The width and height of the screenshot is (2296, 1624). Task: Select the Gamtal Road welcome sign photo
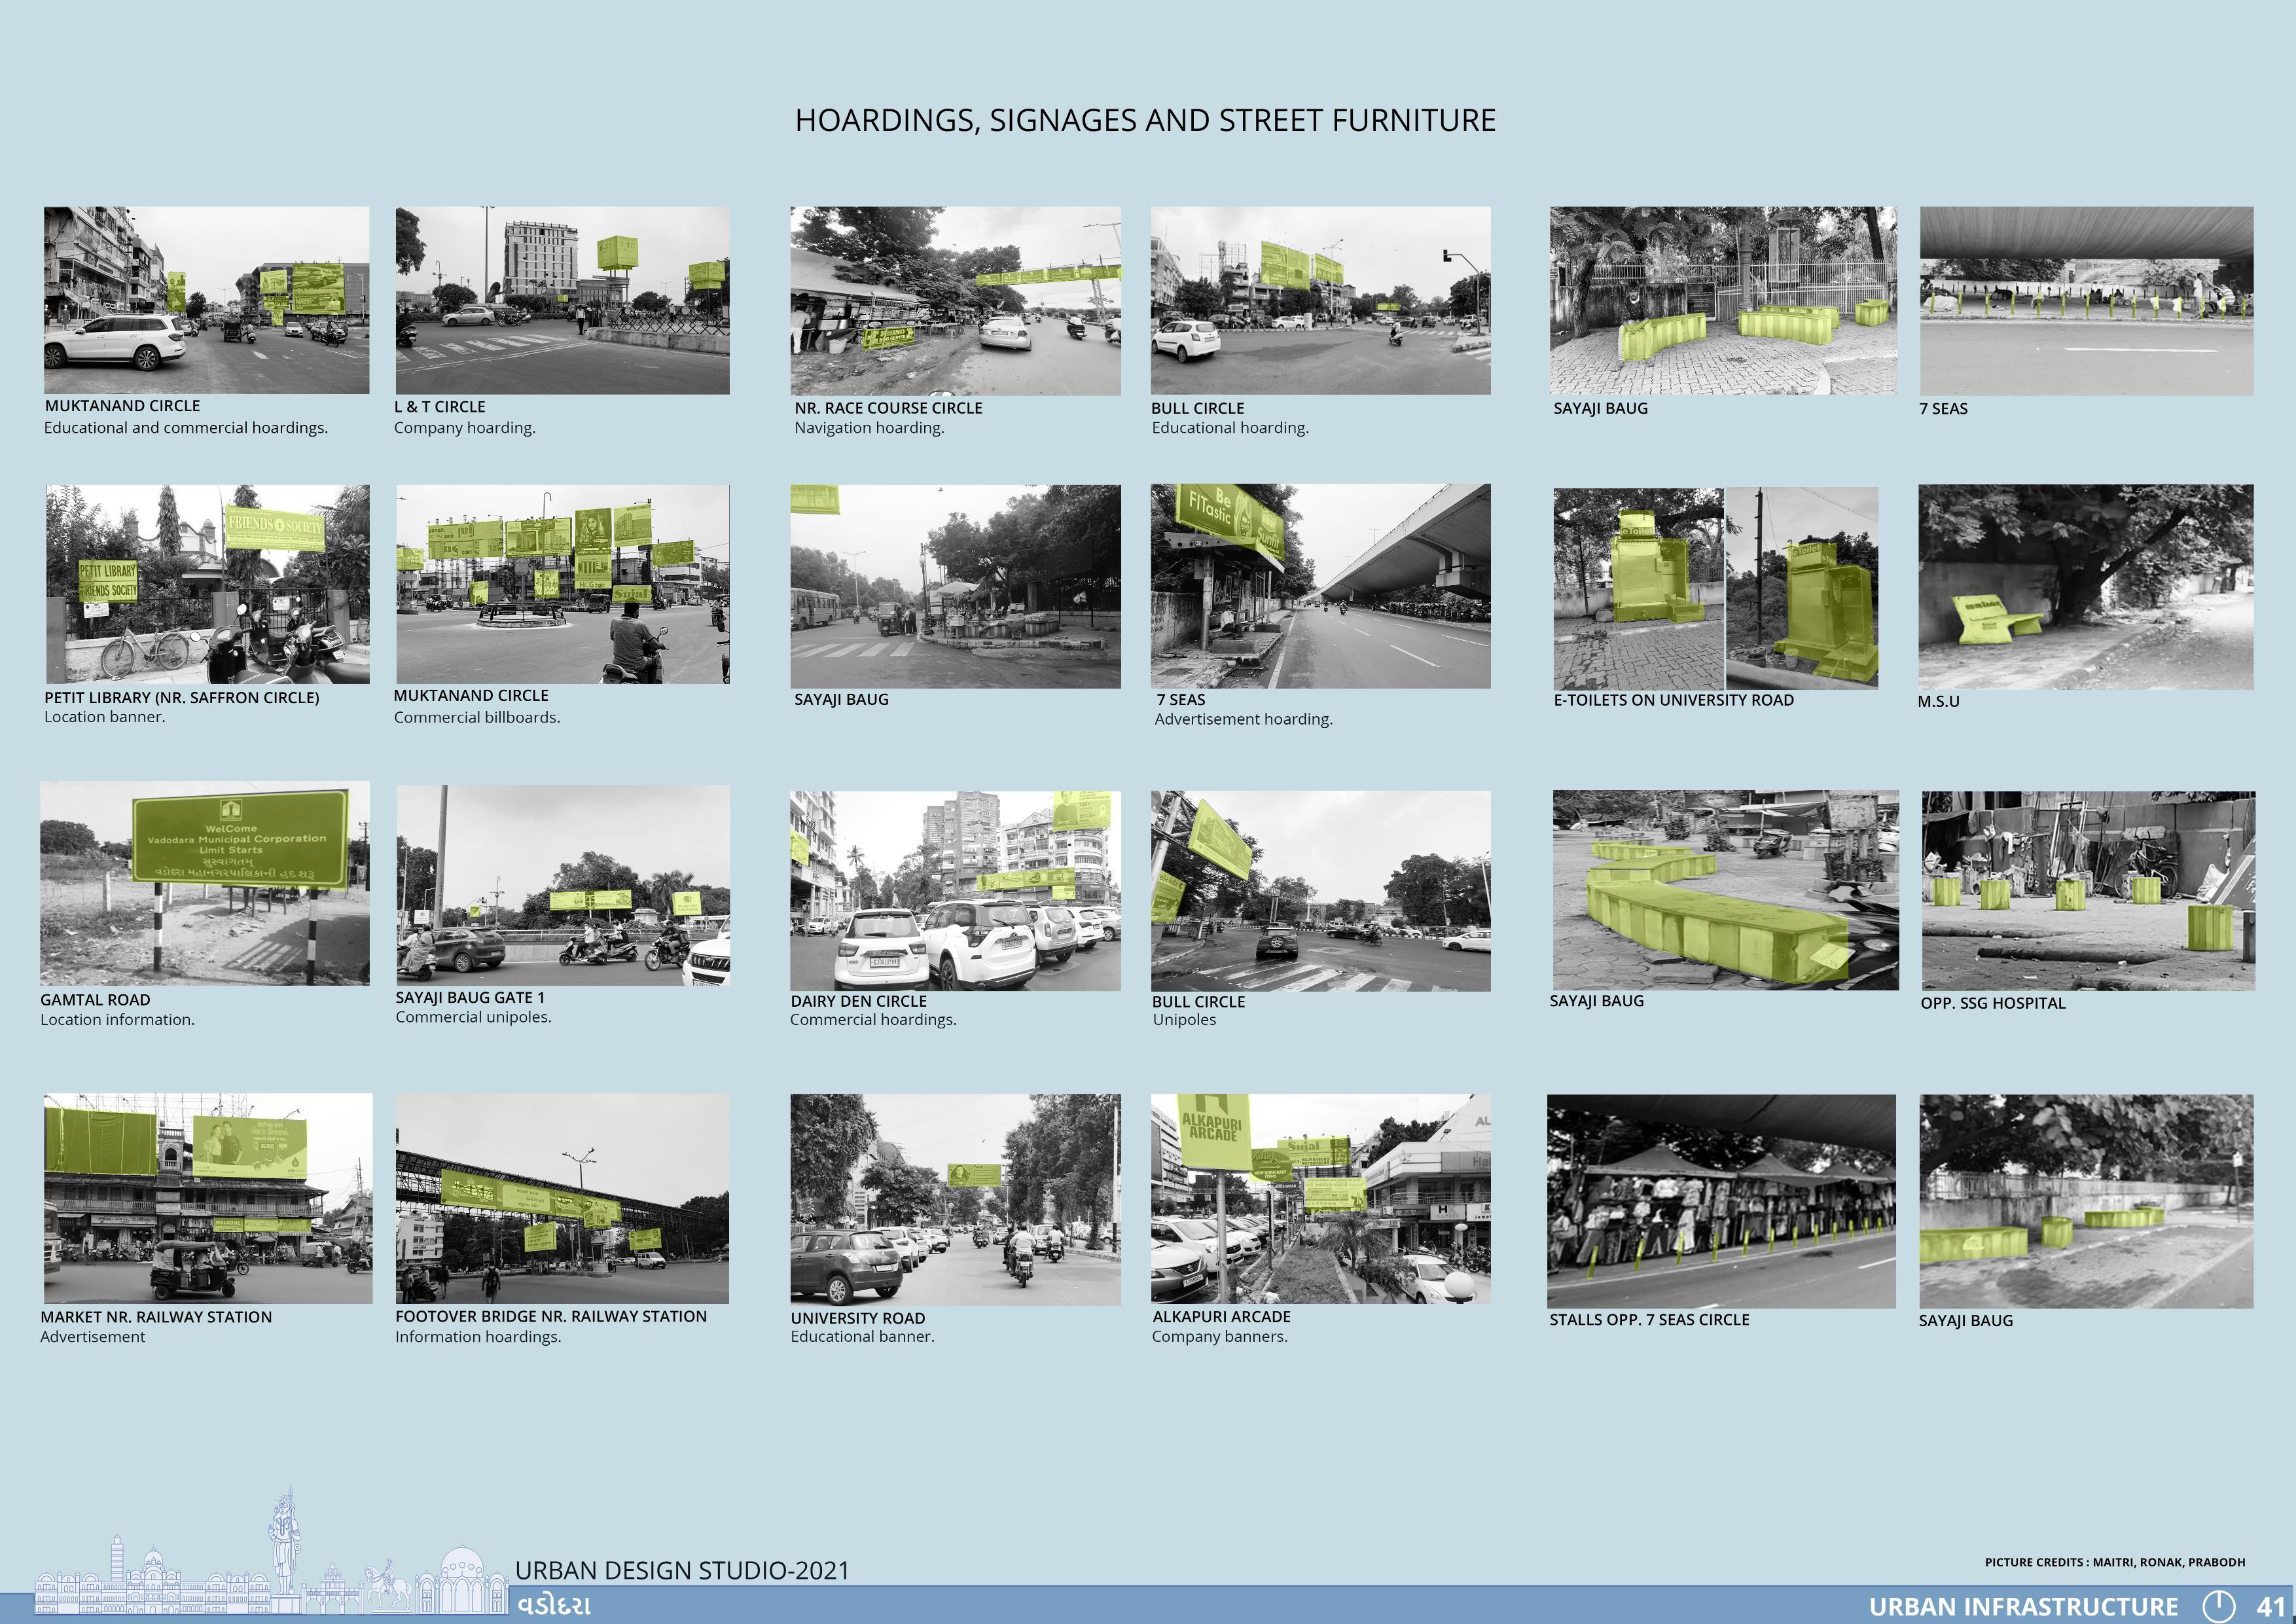(205, 883)
